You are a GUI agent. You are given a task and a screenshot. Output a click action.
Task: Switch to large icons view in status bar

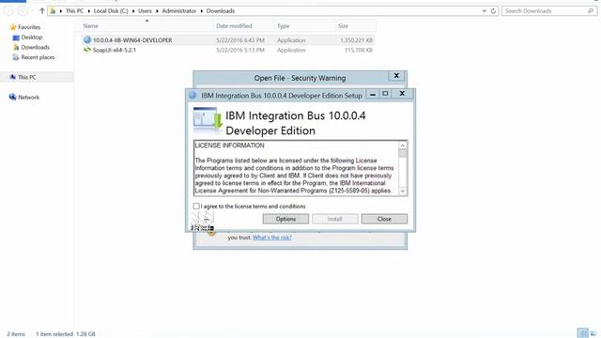click(593, 333)
